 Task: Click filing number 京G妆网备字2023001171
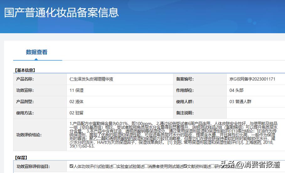click(252, 79)
